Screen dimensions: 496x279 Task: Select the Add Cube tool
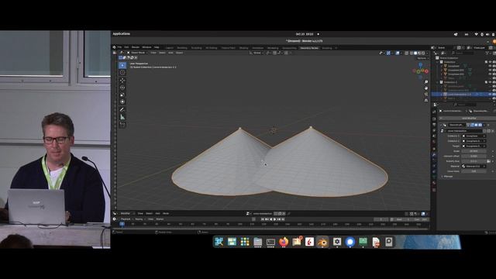point(122,125)
